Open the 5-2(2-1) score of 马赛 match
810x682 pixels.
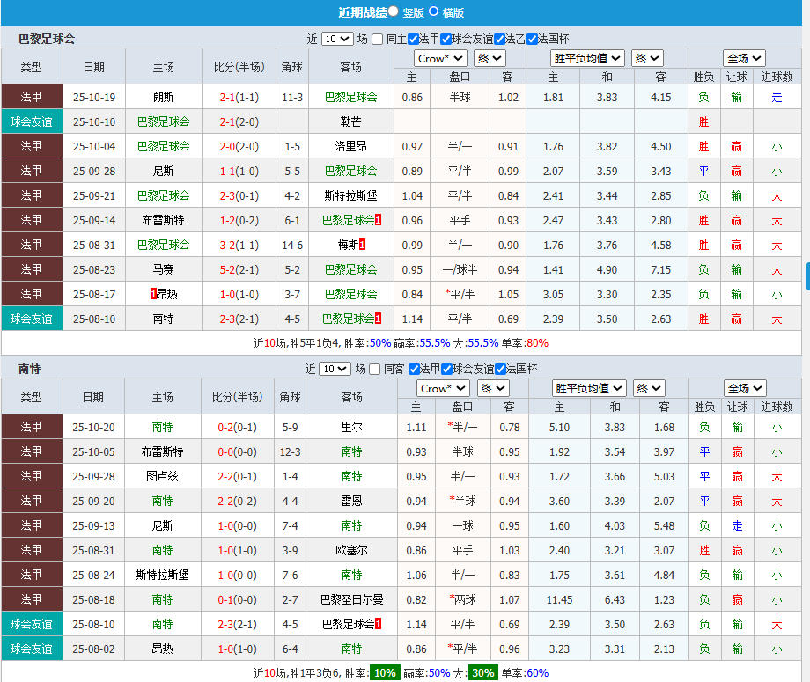click(x=239, y=269)
